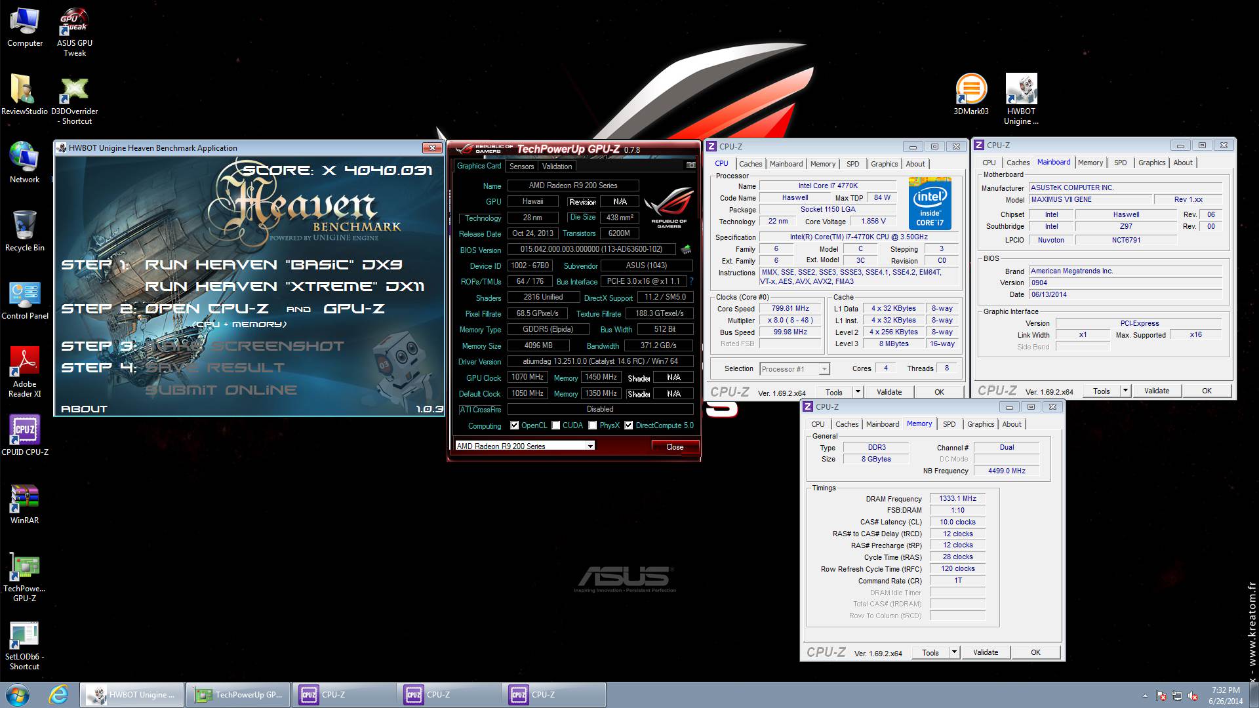Viewport: 1259px width, 708px height.
Task: Open HWBOT Unigine desktop shortcut
Action: pyautogui.click(x=1021, y=100)
